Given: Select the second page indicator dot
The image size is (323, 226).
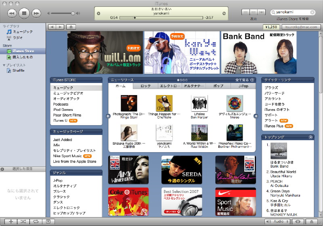Looking at the screenshot, I should click(180, 80).
